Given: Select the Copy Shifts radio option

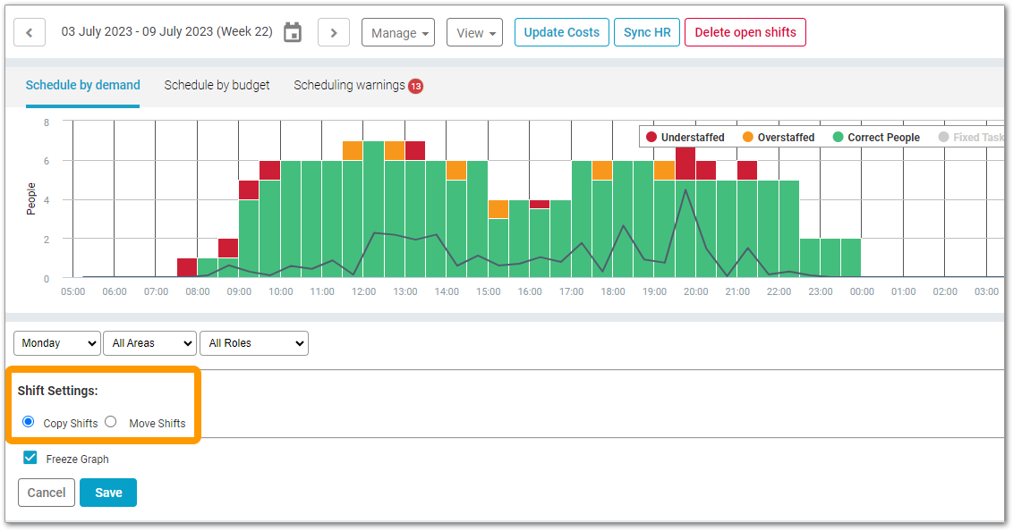Looking at the screenshot, I should coord(29,422).
